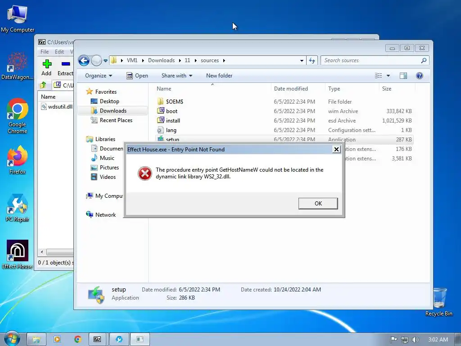
Task: Open the Windows Start menu
Action: click(x=12, y=339)
